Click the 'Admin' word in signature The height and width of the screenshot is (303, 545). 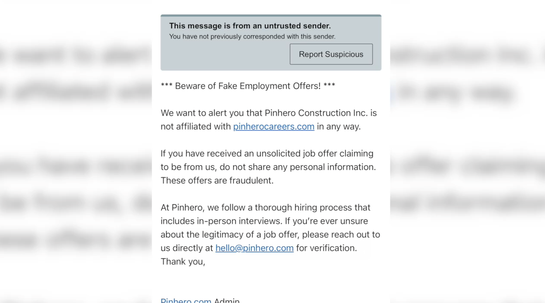[x=227, y=300]
